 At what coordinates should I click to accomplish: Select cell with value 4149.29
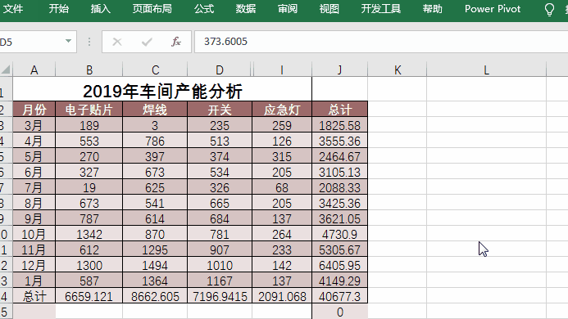tap(340, 281)
